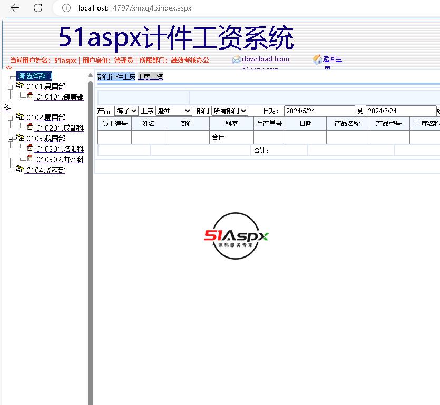
Task: Click the scroll-up arrow of the tree panel
Action: click(90, 75)
